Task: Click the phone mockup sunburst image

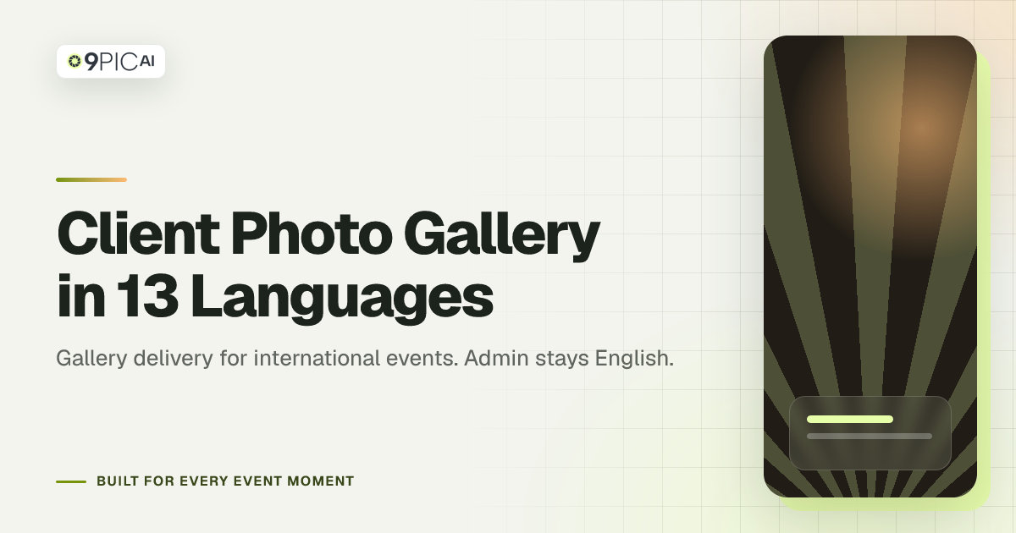Action: pyautogui.click(x=870, y=266)
